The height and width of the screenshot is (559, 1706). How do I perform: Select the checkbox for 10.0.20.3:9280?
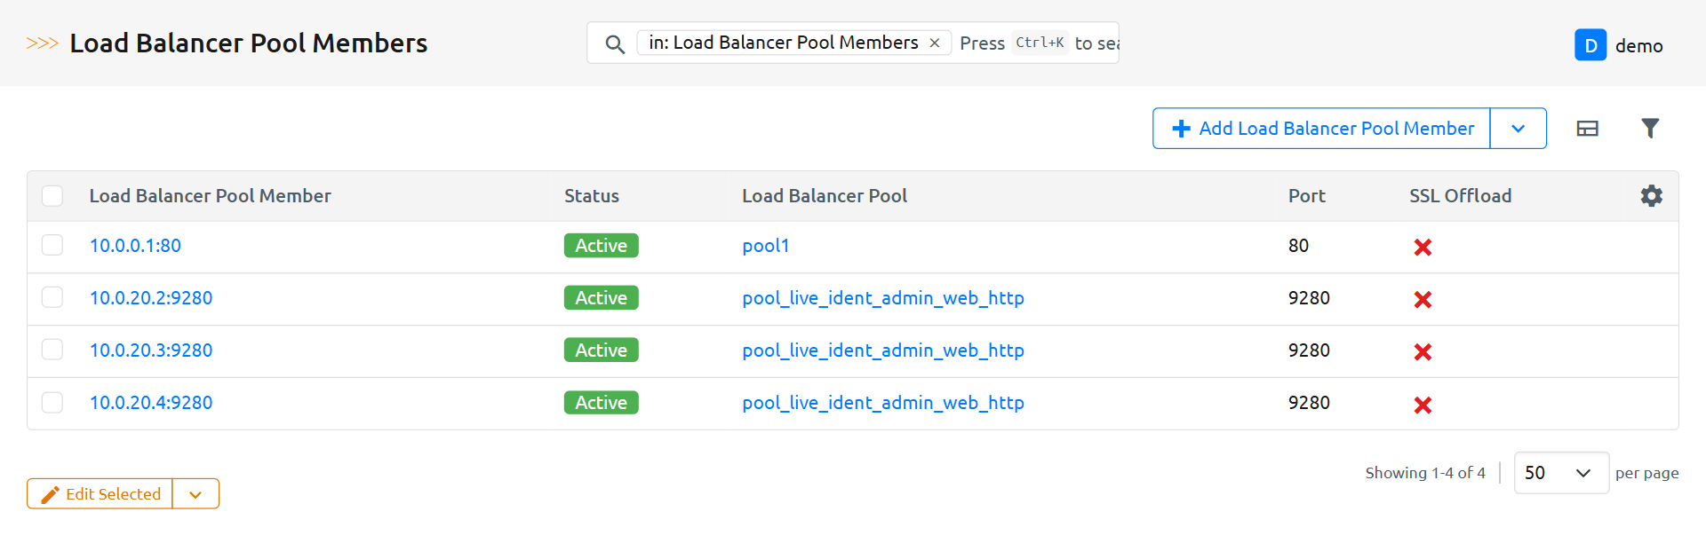point(52,350)
